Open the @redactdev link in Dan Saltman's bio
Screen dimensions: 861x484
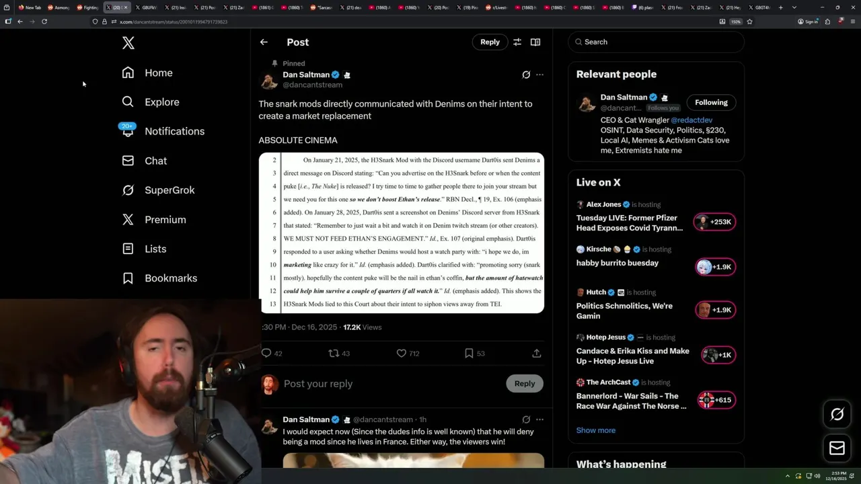[x=691, y=120]
